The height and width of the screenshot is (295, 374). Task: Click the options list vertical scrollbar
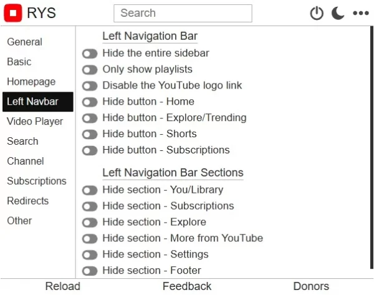372,147
